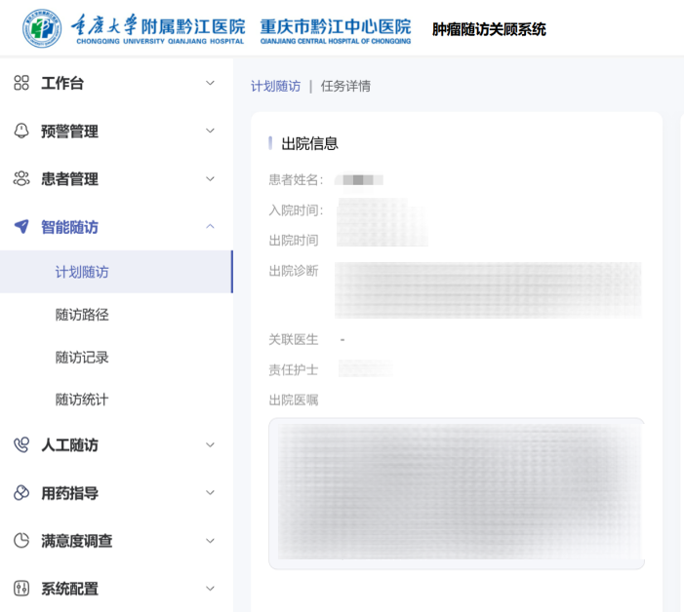684x612 pixels.
Task: Go back via 计划随访 breadcrumb link
Action: click(x=276, y=87)
